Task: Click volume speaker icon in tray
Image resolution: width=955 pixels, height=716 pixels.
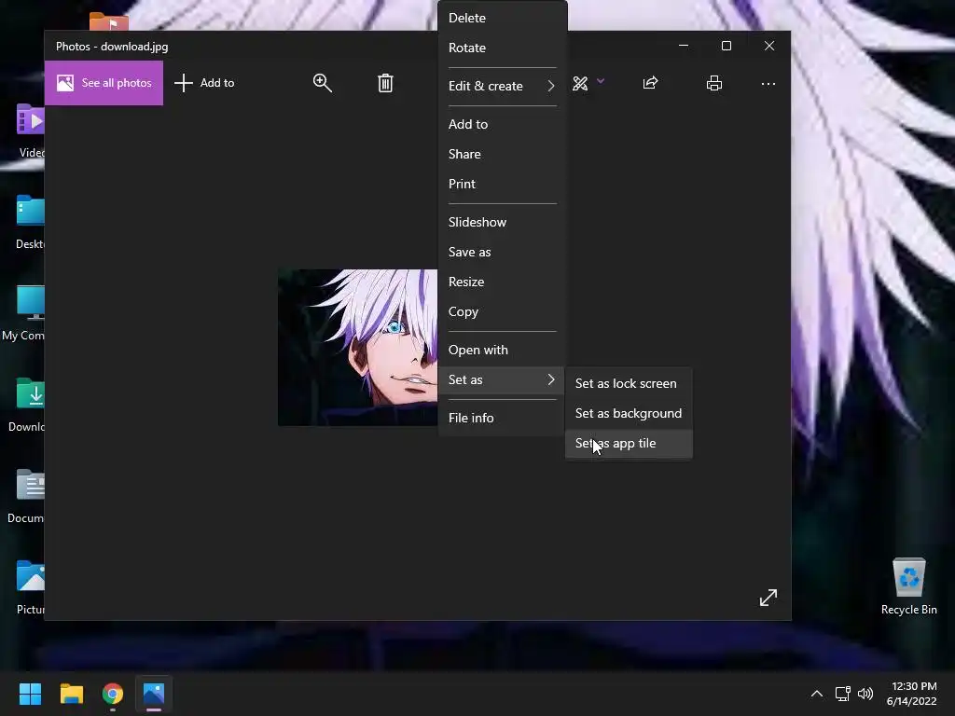Action: tap(865, 694)
